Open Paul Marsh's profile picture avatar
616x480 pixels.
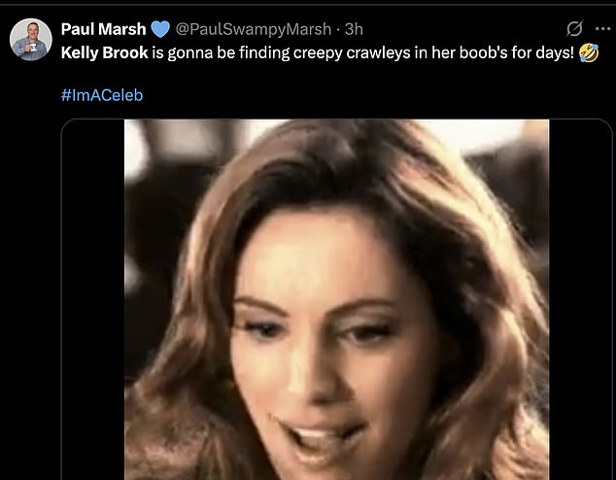[31, 41]
